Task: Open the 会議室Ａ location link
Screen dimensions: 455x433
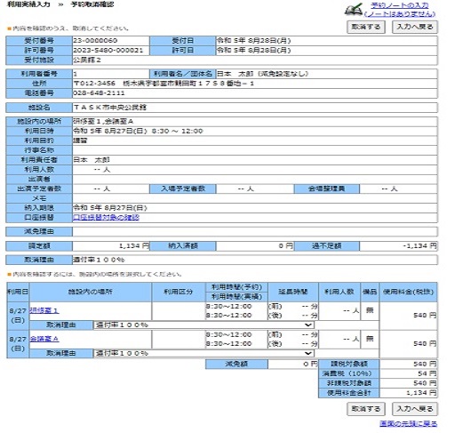Action: [x=44, y=339]
